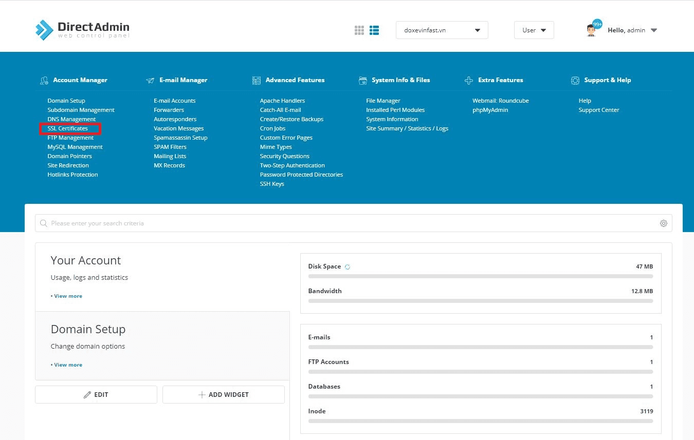Expand the User access level dropdown

point(534,30)
